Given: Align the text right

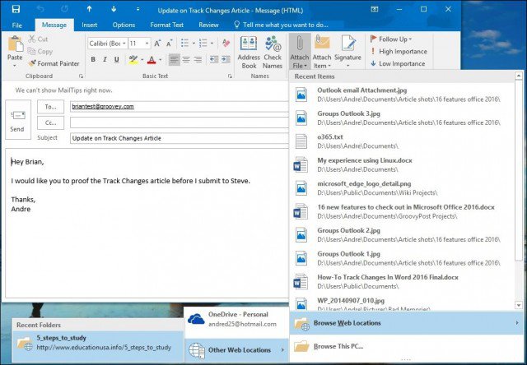Looking at the screenshot, I should (x=198, y=60).
